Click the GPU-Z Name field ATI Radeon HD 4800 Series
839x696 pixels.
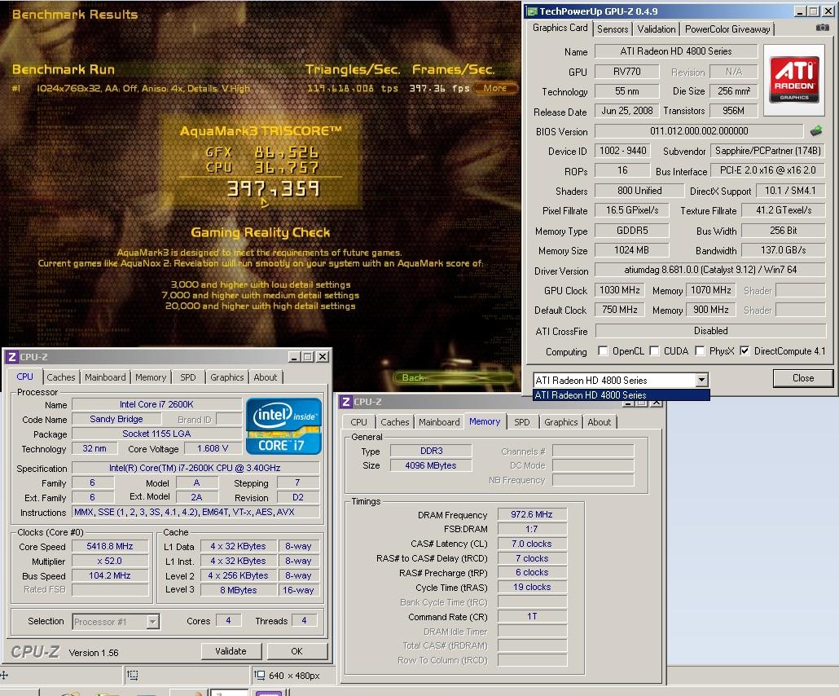tap(676, 51)
